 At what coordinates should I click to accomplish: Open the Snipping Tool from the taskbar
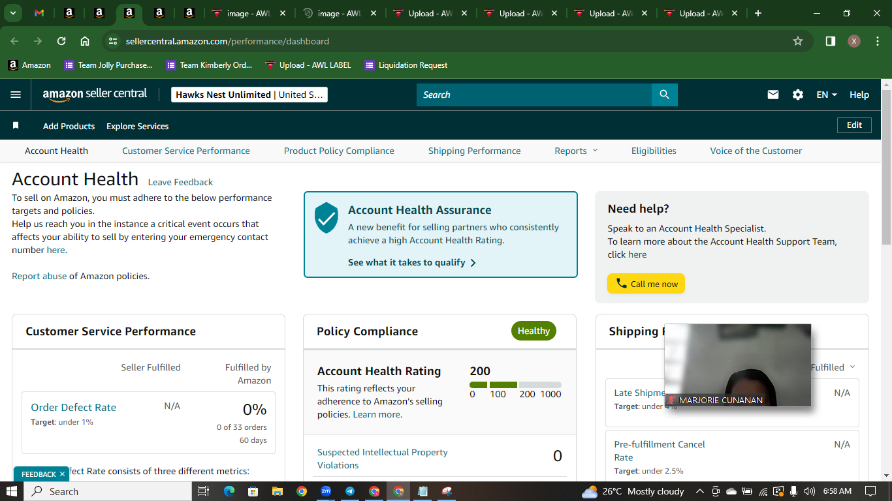coord(447,491)
